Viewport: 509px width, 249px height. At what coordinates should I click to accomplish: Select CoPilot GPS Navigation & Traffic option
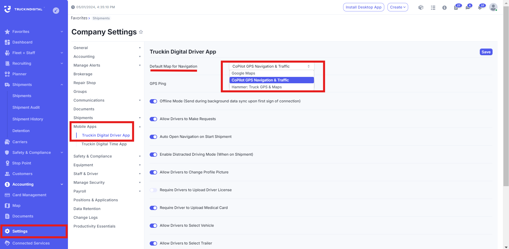(272, 80)
